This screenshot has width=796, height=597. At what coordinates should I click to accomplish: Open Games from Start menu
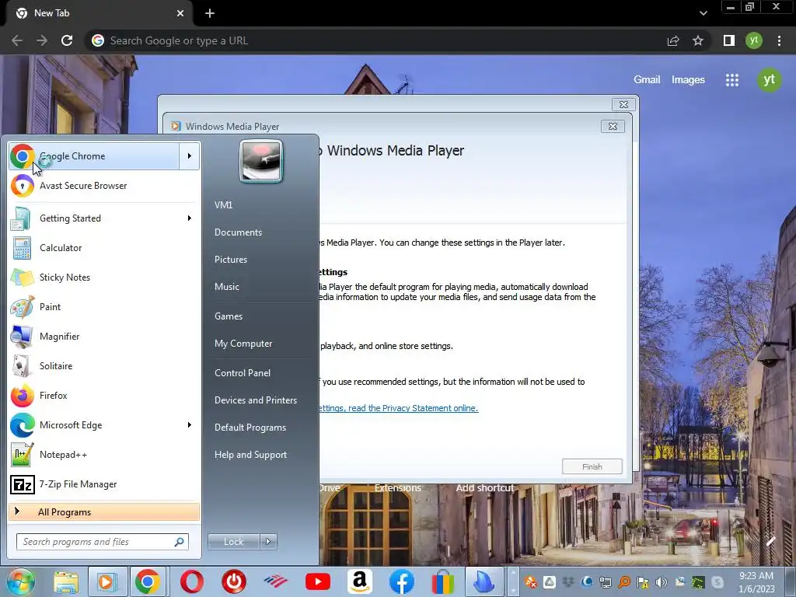click(x=229, y=316)
